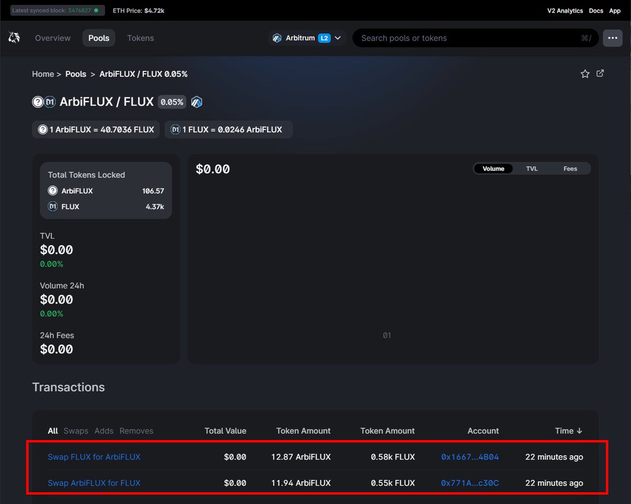Click the 1 FLUX = 0.0246 ArbiFLUX button
The height and width of the screenshot is (504, 631).
(x=229, y=130)
